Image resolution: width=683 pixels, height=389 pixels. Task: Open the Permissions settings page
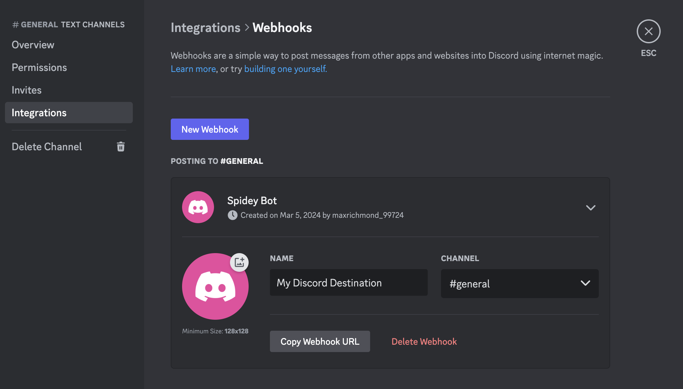coord(39,67)
